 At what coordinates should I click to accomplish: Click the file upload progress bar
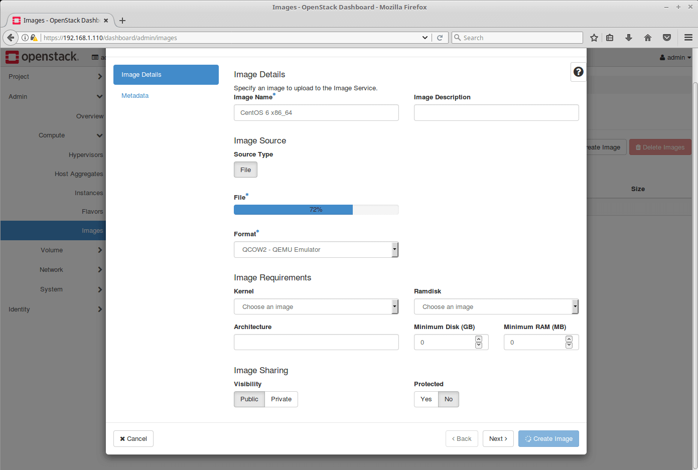pos(316,210)
